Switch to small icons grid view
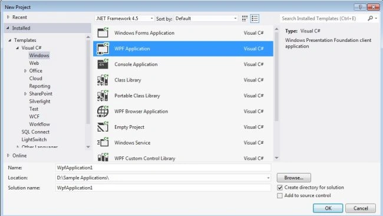The image size is (383, 216). pyautogui.click(x=245, y=18)
